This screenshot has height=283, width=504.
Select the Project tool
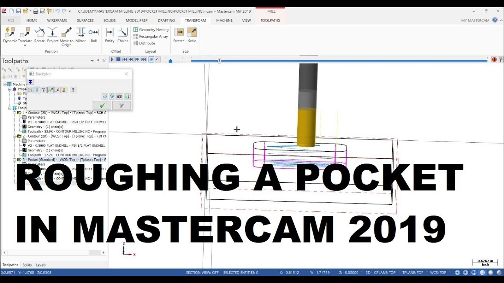52,35
